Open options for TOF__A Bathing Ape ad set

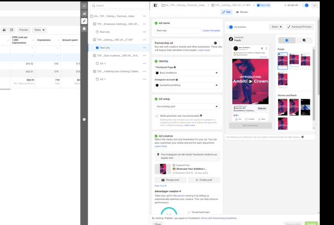pos(145,71)
